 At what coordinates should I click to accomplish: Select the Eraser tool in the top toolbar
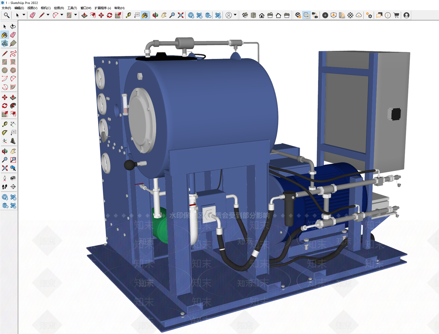coord(33,15)
